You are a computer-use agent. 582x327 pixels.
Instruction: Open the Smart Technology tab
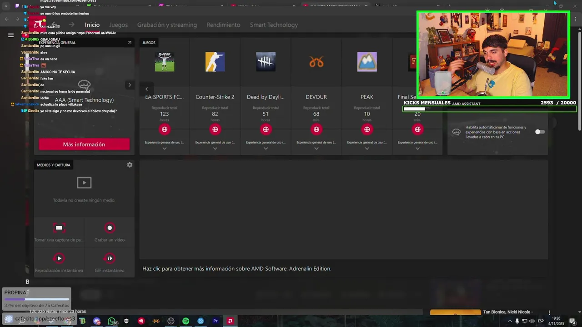click(274, 25)
